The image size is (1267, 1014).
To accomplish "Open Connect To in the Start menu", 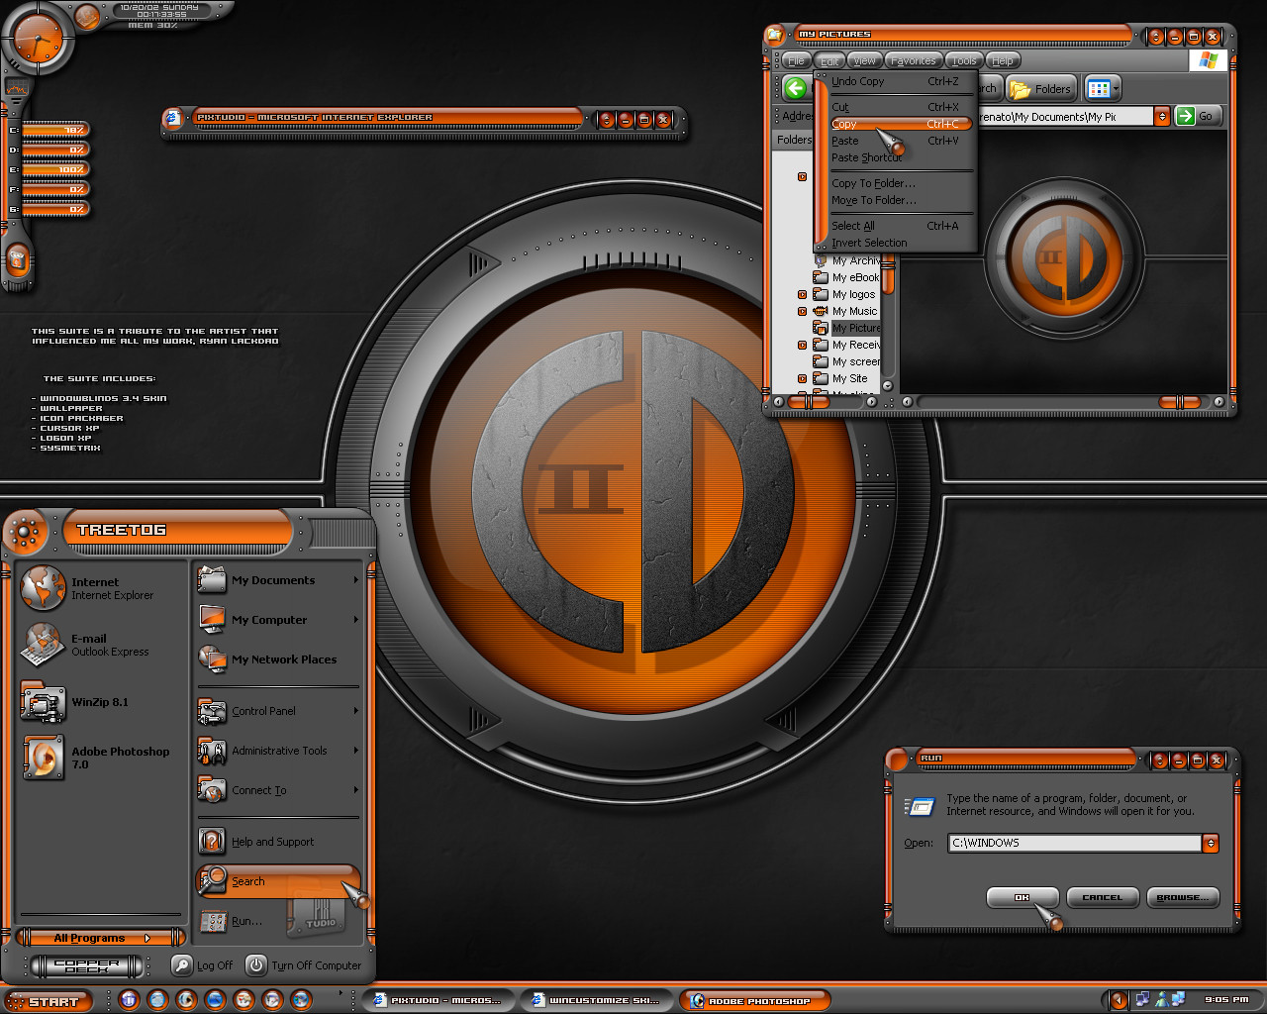I will pos(278,790).
